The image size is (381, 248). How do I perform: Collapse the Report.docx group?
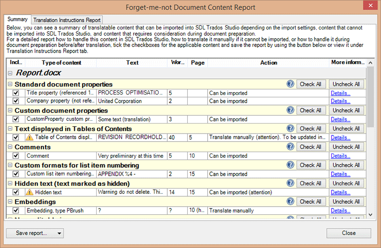10,73
